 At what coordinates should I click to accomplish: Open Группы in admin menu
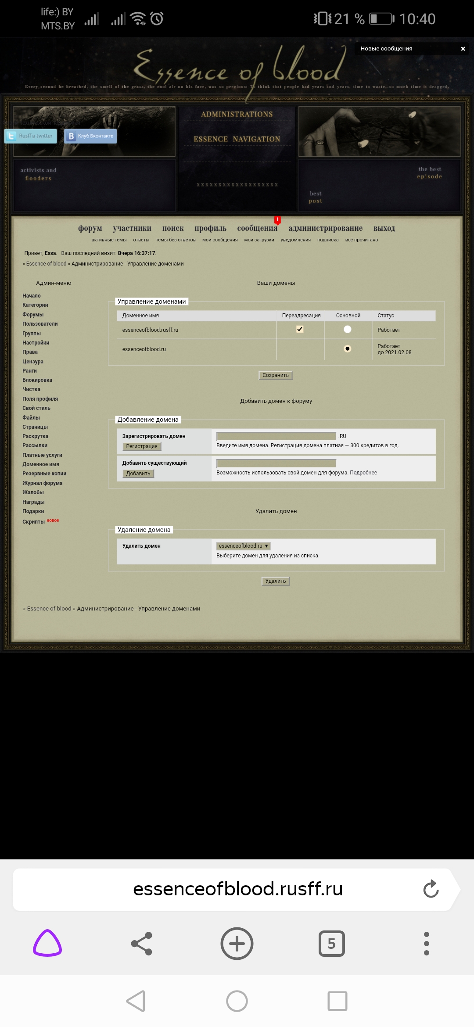pos(32,334)
